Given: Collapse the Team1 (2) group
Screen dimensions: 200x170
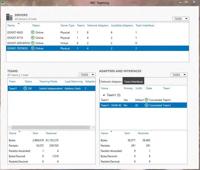Looking at the screenshot, I should [x=104, y=95].
